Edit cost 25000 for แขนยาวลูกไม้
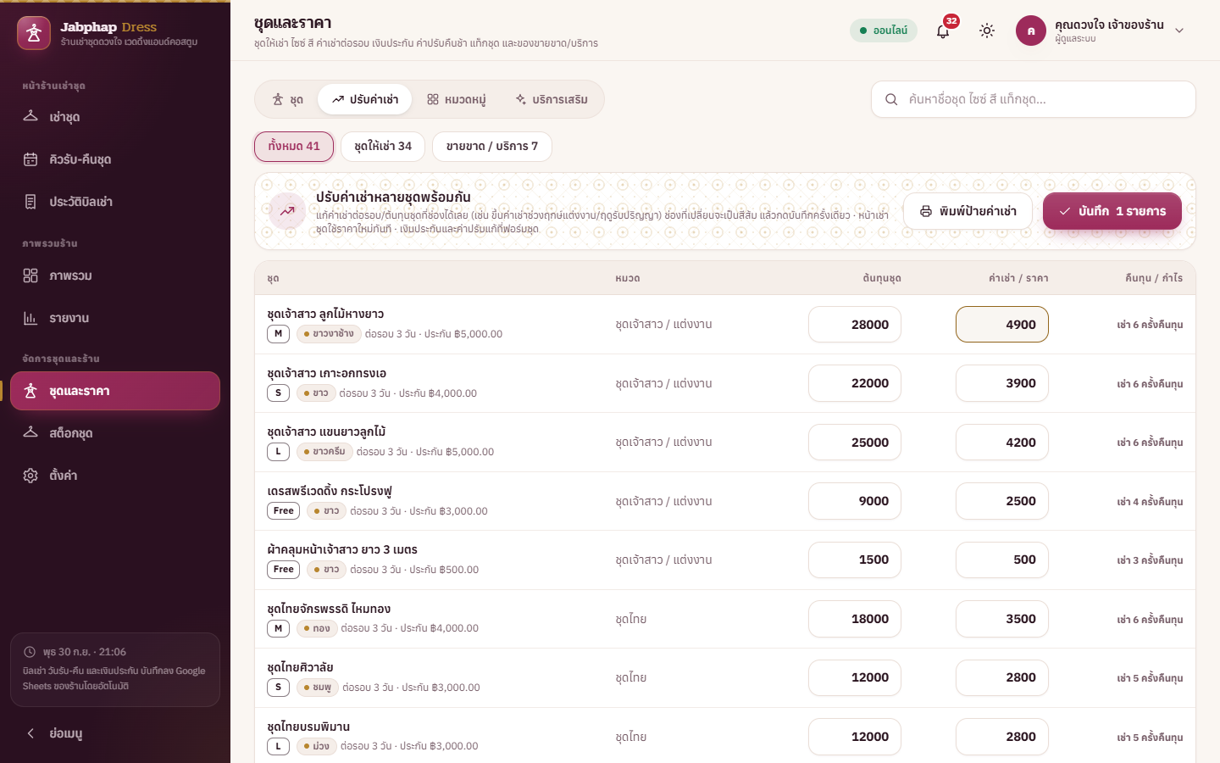 point(855,443)
